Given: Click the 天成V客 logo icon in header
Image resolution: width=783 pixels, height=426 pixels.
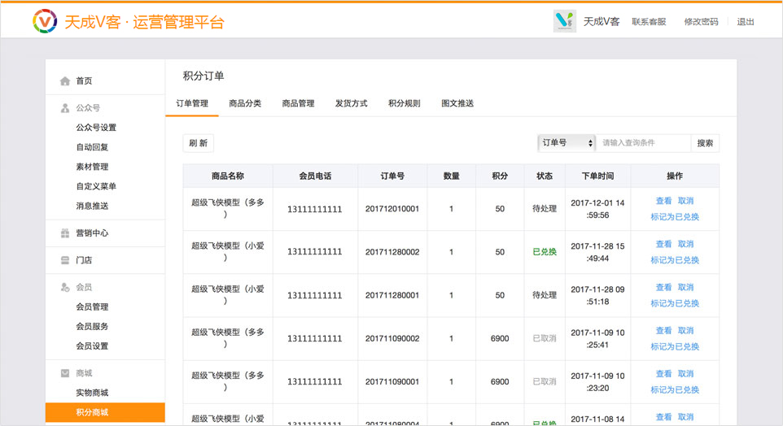Looking at the screenshot, I should [x=45, y=21].
